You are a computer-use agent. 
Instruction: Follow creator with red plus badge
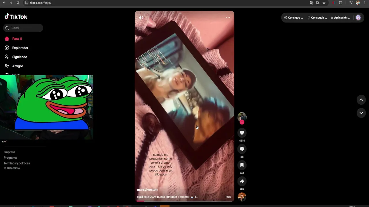point(242,122)
